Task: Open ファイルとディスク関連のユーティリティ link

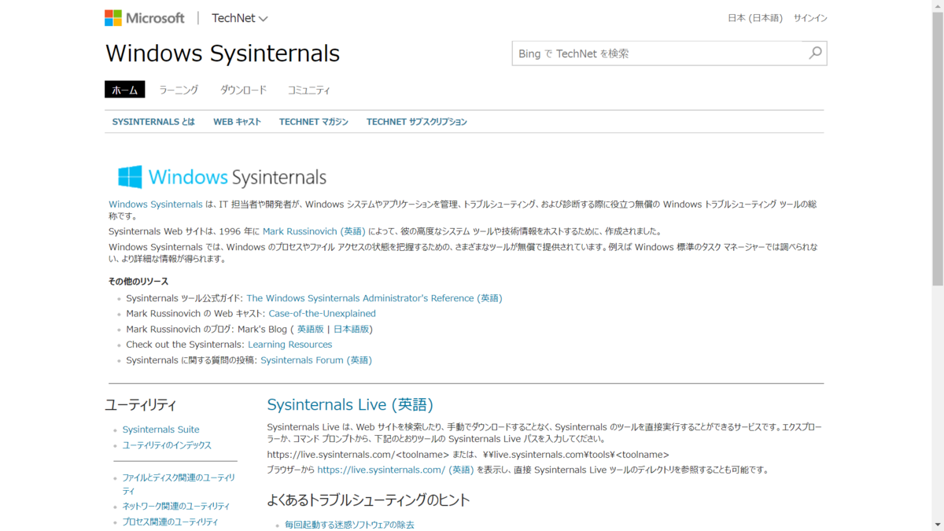Action: tap(179, 484)
